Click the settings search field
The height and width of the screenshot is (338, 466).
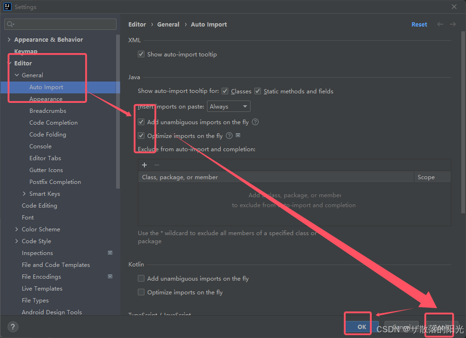click(x=60, y=24)
